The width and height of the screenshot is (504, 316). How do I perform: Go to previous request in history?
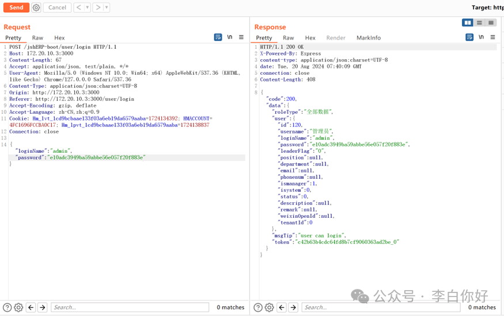[x=79, y=7]
